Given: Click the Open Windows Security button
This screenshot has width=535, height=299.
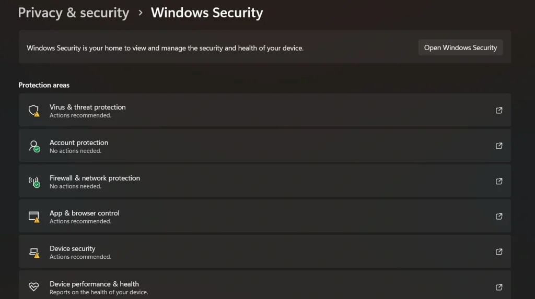Looking at the screenshot, I should tap(460, 47).
